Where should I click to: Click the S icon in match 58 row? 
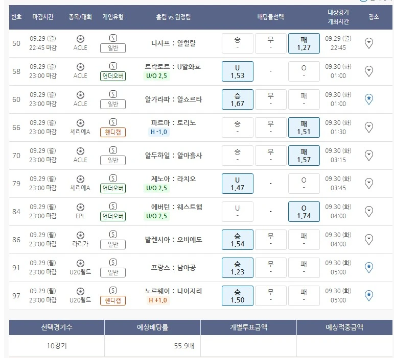point(113,66)
